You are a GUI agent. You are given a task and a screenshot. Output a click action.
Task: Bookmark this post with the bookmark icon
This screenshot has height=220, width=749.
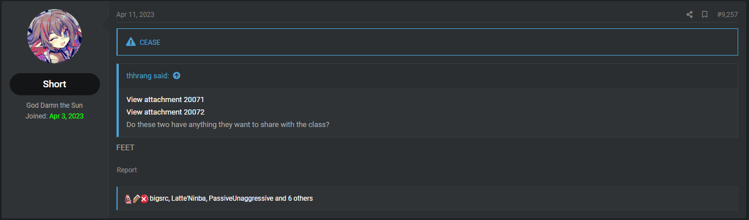[x=705, y=15]
